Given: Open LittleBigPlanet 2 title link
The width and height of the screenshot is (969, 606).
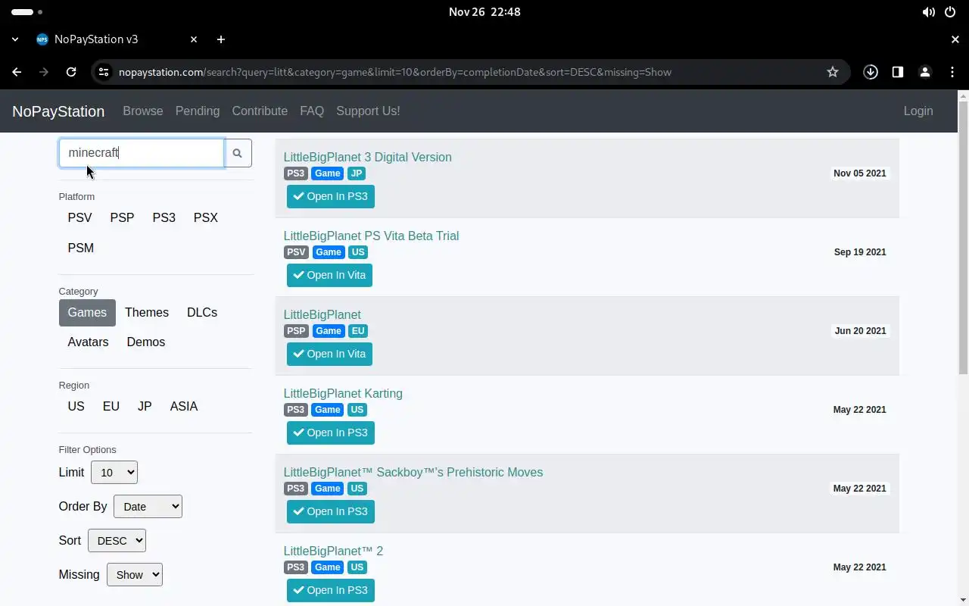Looking at the screenshot, I should pos(333,551).
